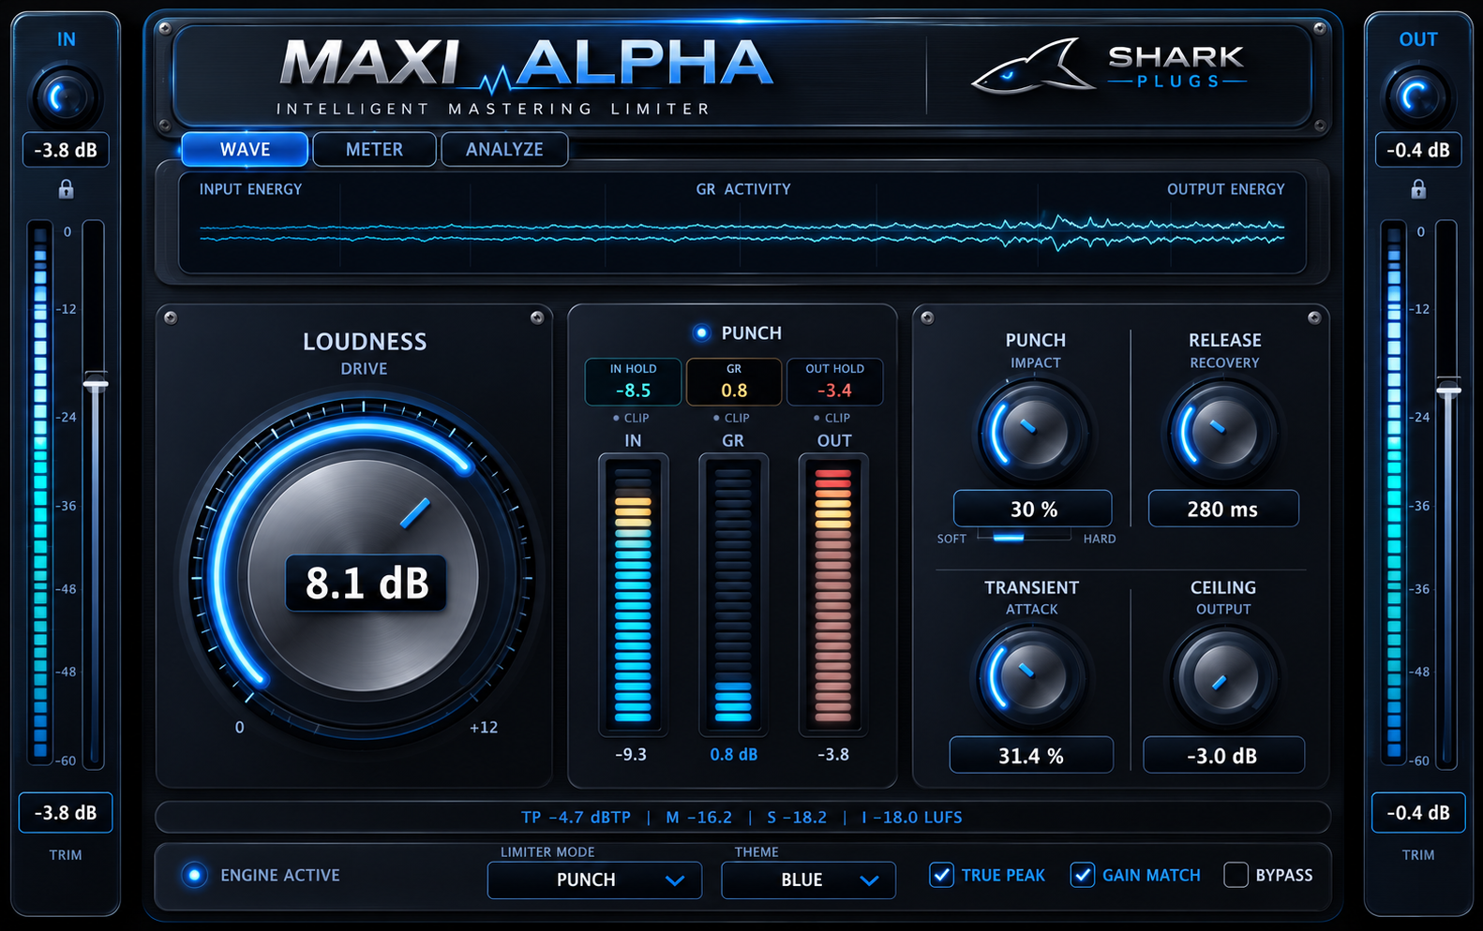Click the S -18.2 short-term reading
The width and height of the screenshot is (1483, 931).
tap(797, 817)
